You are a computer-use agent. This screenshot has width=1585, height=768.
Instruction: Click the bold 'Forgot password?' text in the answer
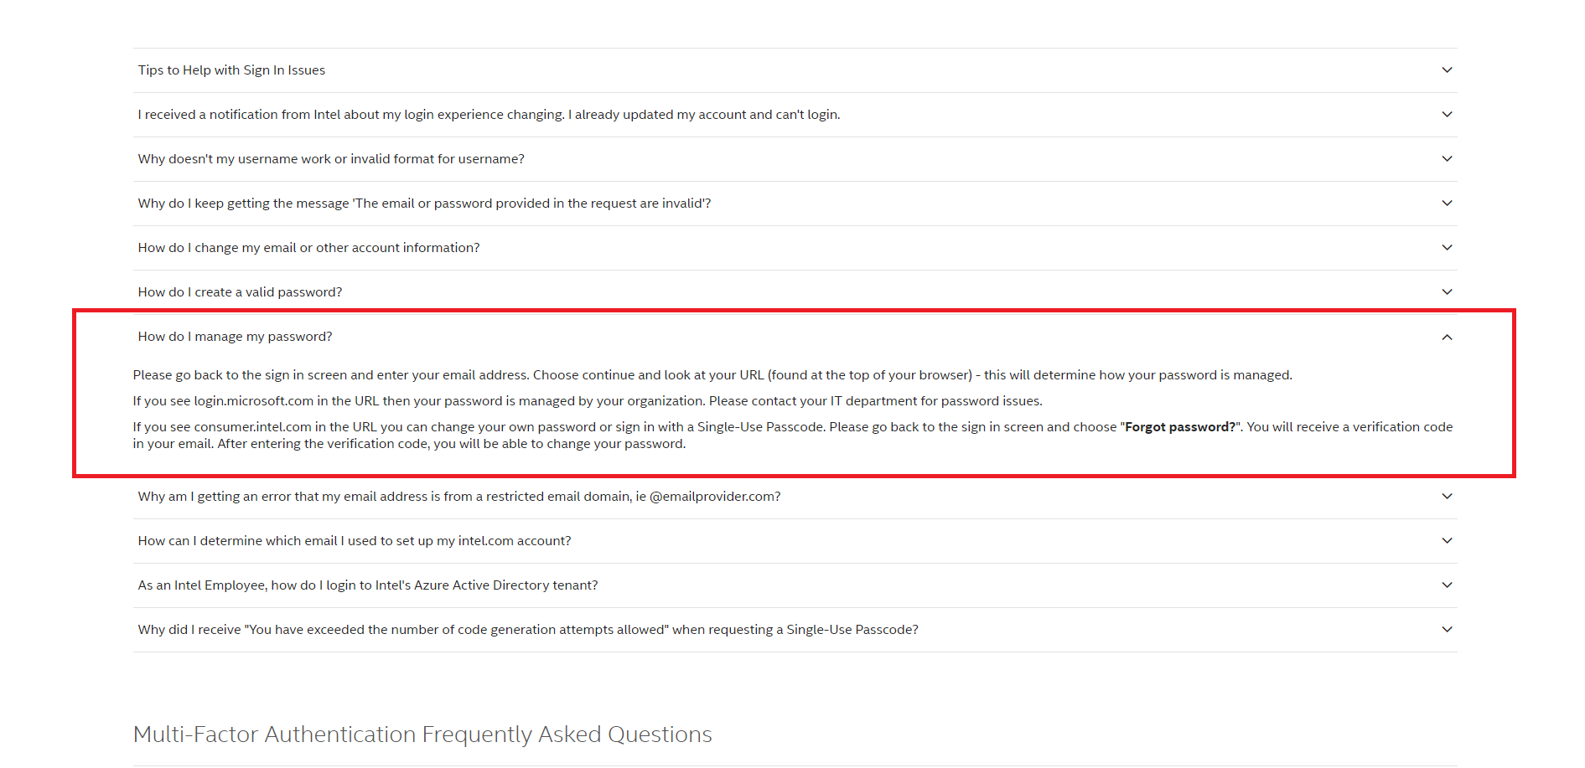(x=1179, y=427)
